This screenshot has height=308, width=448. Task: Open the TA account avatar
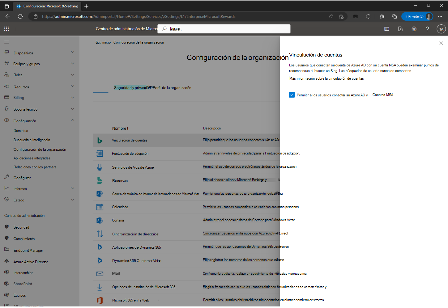(x=441, y=29)
